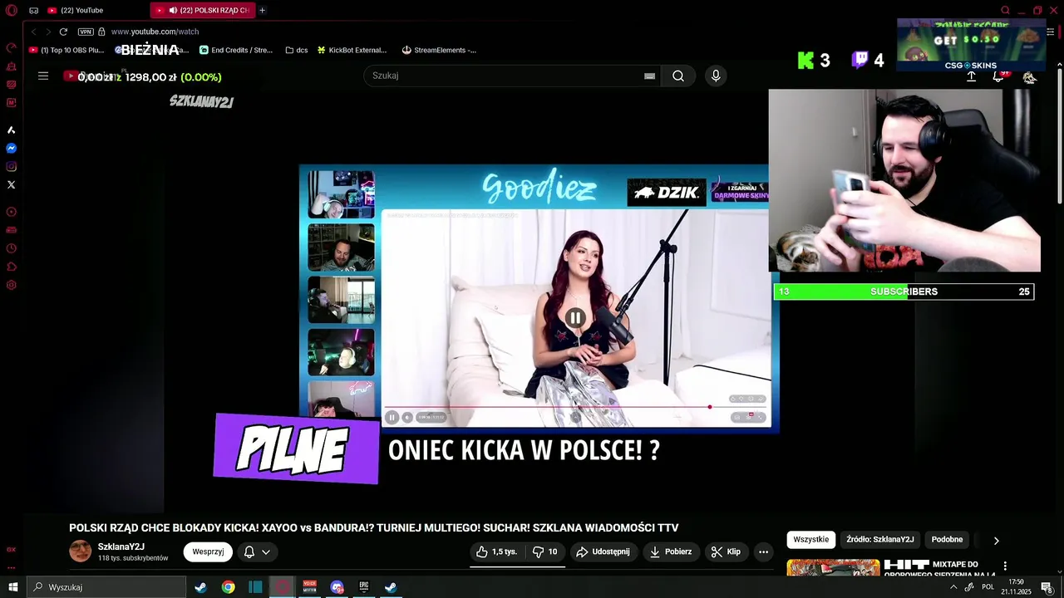
Task: Dislike the video (10)
Action: 545,551
